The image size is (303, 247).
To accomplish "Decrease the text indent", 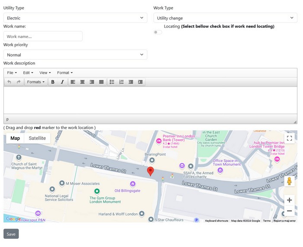I will [131, 82].
